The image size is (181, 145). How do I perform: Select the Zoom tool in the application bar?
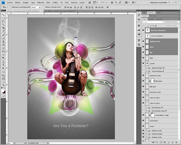point(116,2)
